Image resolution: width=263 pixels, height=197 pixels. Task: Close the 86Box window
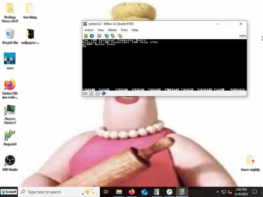(241, 24)
